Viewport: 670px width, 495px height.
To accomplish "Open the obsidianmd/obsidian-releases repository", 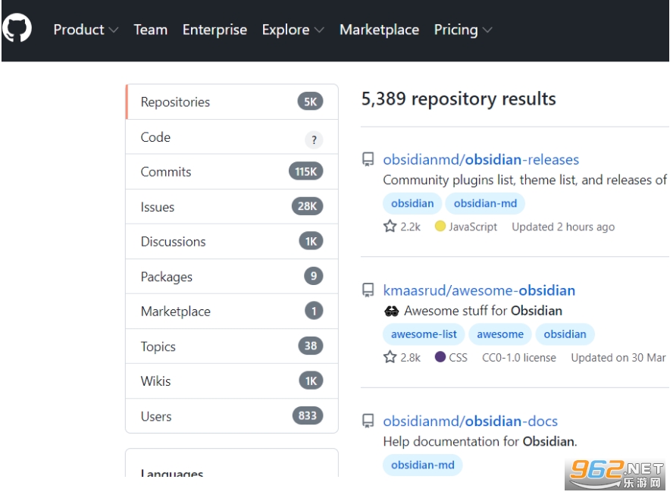I will pos(481,159).
